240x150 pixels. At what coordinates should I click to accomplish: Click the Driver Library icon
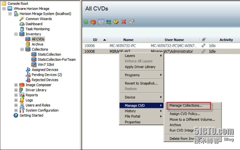(x=21, y=90)
